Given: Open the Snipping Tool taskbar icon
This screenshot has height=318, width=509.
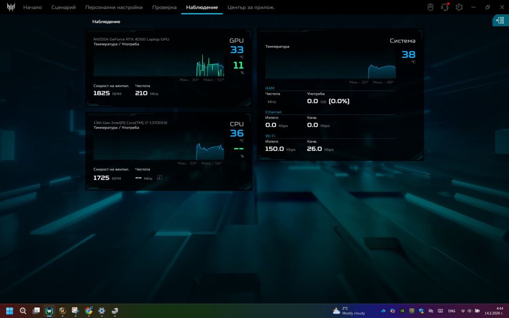Looking at the screenshot, I should coord(75,311).
